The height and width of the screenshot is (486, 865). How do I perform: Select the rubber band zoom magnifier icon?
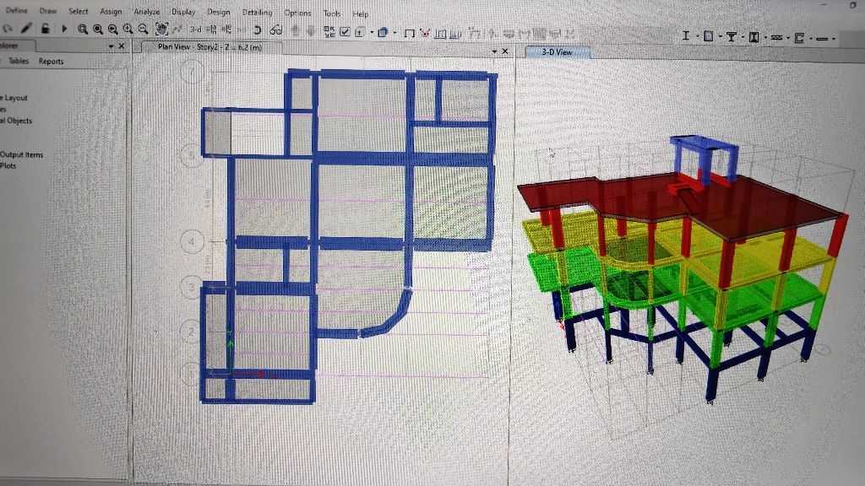(83, 30)
